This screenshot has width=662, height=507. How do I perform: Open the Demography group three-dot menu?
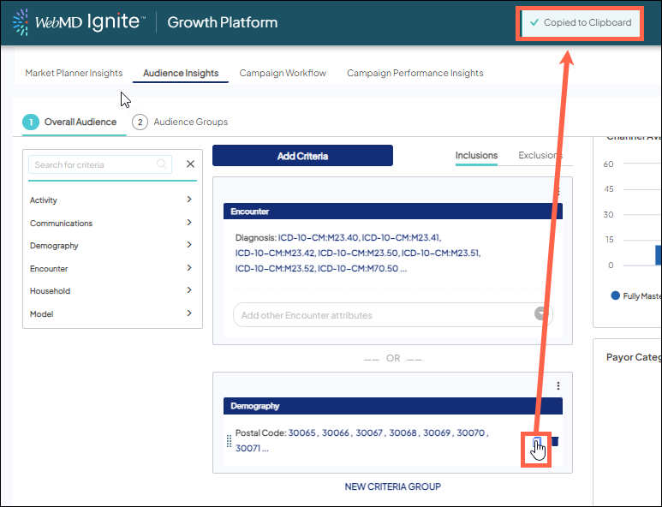tap(558, 386)
